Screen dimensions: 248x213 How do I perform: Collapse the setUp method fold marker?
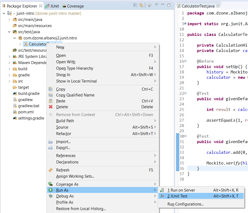tap(185, 61)
